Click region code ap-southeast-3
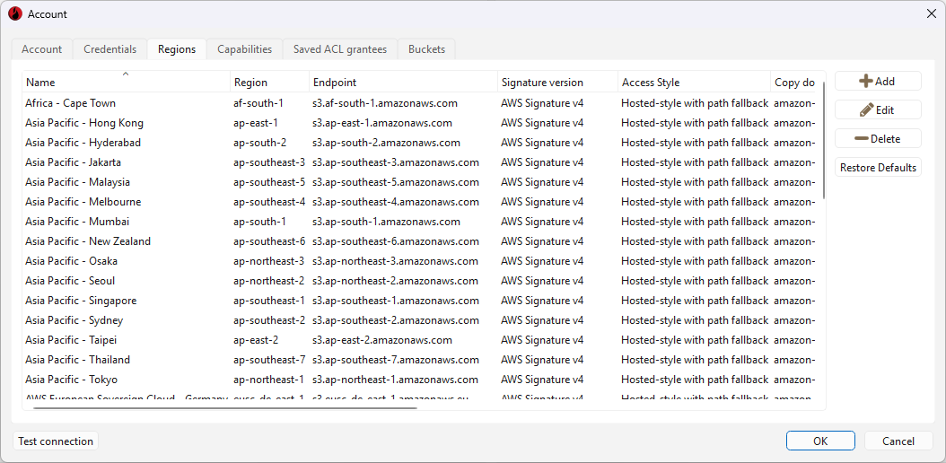This screenshot has height=463, width=946. pos(269,162)
